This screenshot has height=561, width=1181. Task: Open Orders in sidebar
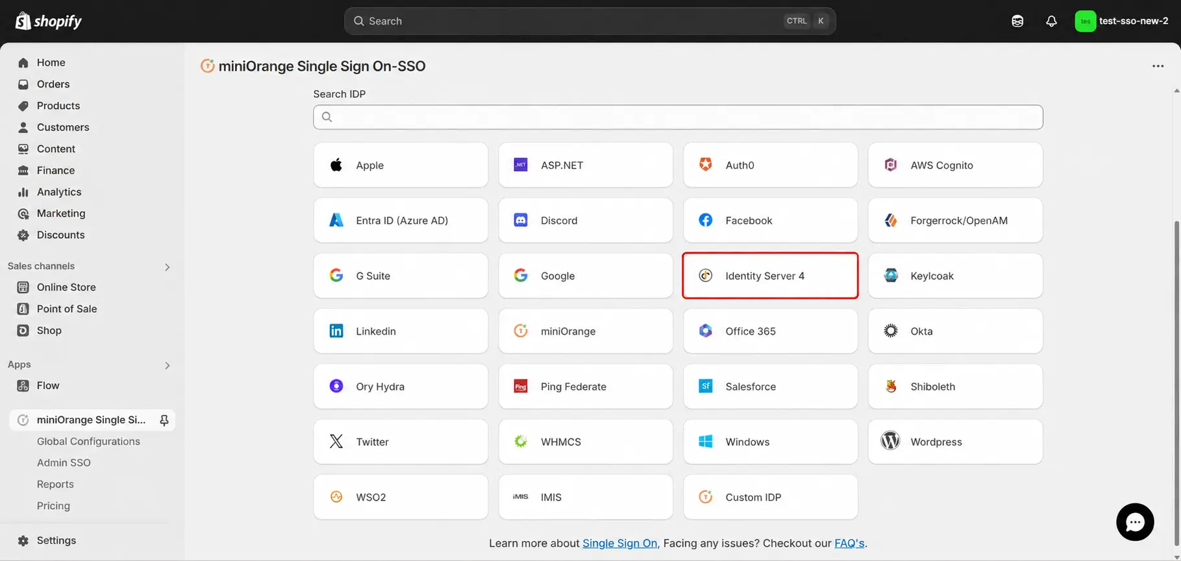click(x=53, y=84)
